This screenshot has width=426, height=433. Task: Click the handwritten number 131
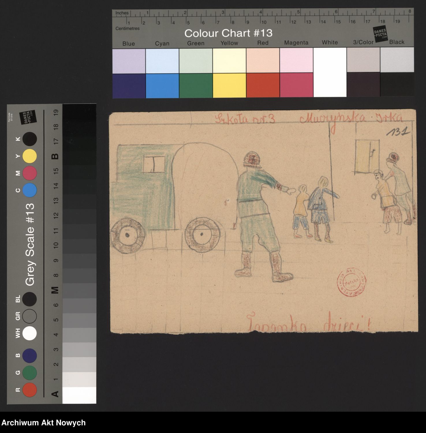pyautogui.click(x=398, y=132)
